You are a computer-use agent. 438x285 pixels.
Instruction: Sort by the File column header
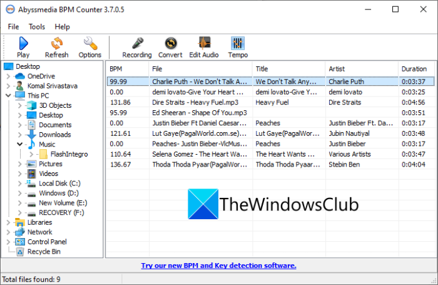(x=201, y=69)
